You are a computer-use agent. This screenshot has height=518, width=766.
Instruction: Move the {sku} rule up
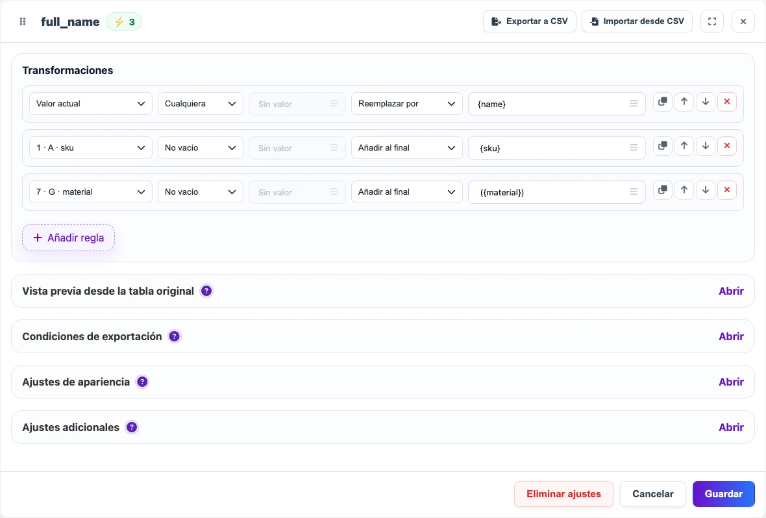tap(684, 145)
